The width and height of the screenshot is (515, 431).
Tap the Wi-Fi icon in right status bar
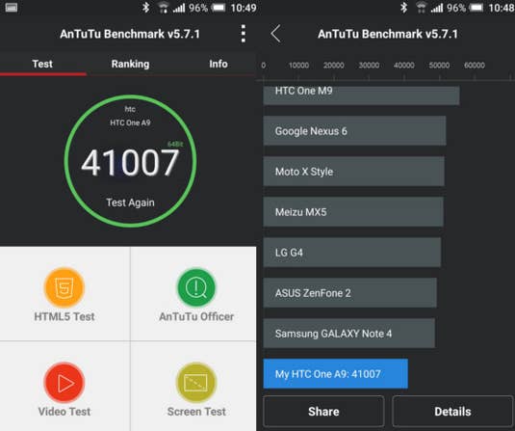click(x=421, y=8)
